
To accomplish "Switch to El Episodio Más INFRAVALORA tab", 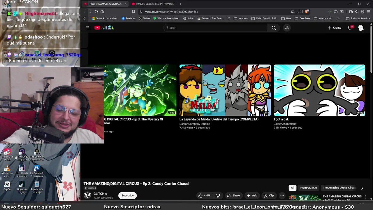I will (153, 4).
